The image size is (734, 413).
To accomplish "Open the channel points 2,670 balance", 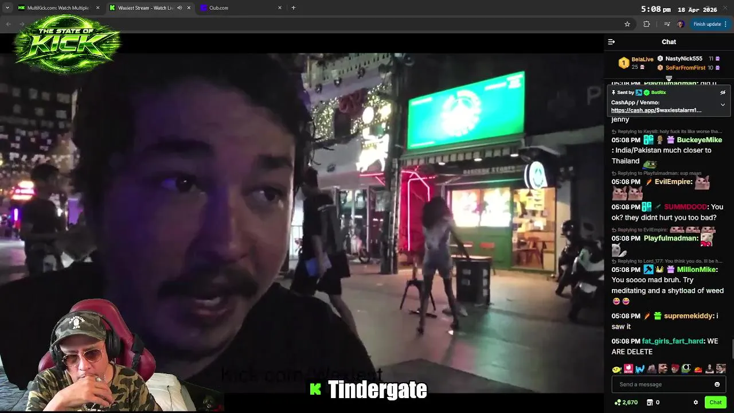I will pyautogui.click(x=626, y=403).
